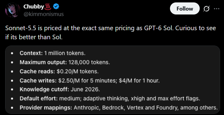
Task: Select the 'Cache writes: $2.50/M' line
Action: [90, 81]
